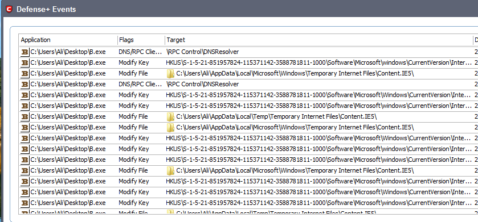Click the second DNS/RPC Clie... flag cell

pyautogui.click(x=141, y=84)
